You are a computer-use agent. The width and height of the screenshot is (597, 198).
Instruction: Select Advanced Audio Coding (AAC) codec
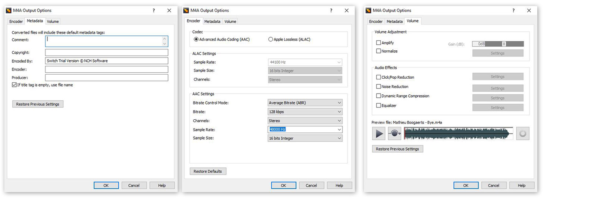click(x=196, y=39)
